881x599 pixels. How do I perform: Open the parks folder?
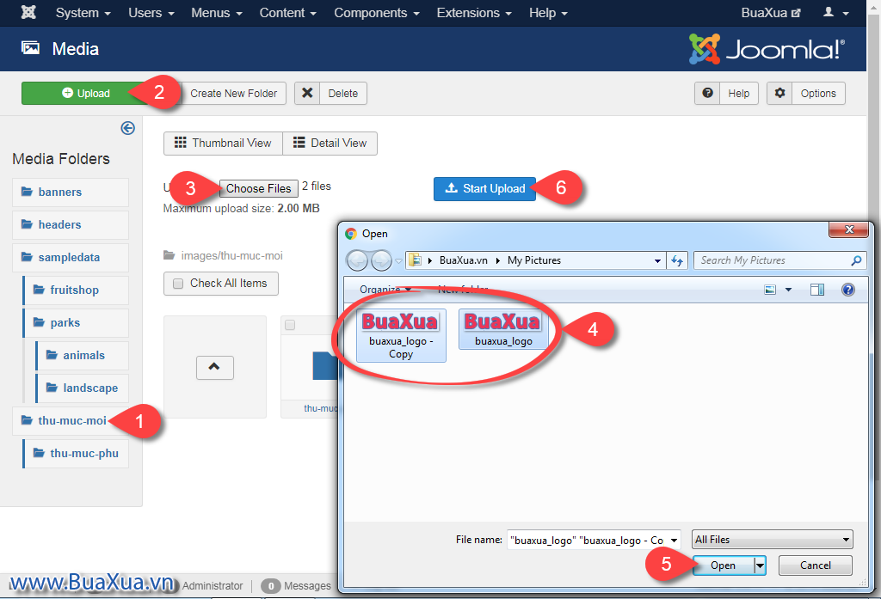coord(77,322)
